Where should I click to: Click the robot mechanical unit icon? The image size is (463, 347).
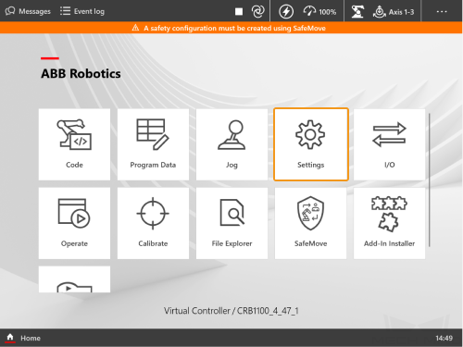pos(357,12)
